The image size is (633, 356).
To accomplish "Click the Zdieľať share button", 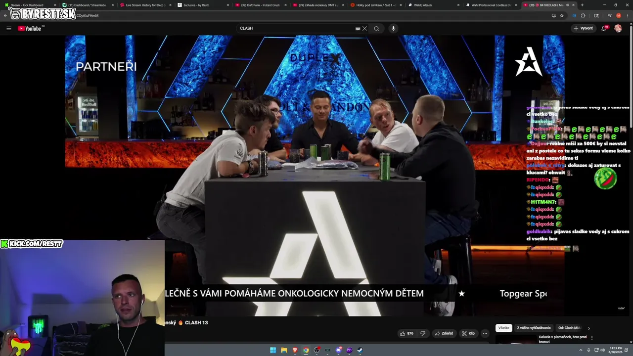I will [444, 333].
